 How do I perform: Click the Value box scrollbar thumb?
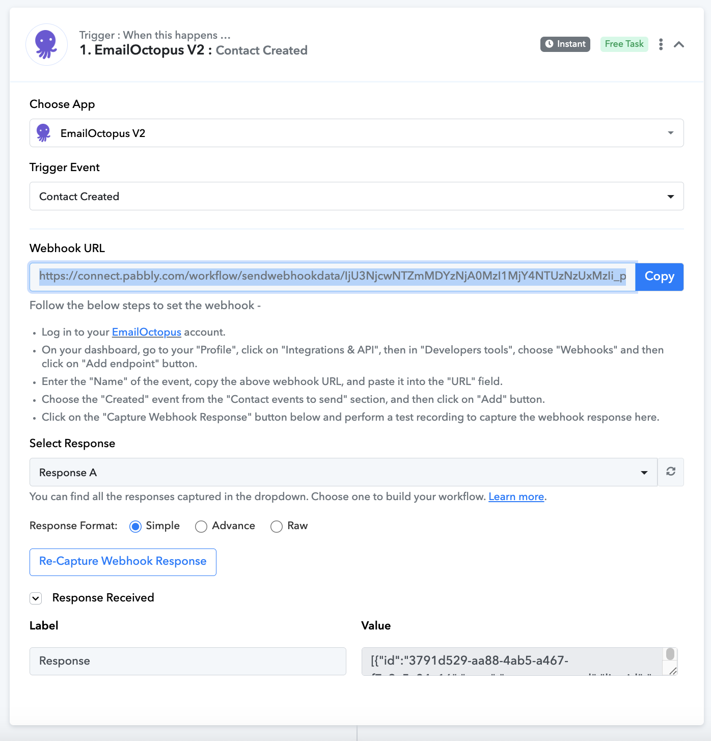pyautogui.click(x=670, y=654)
